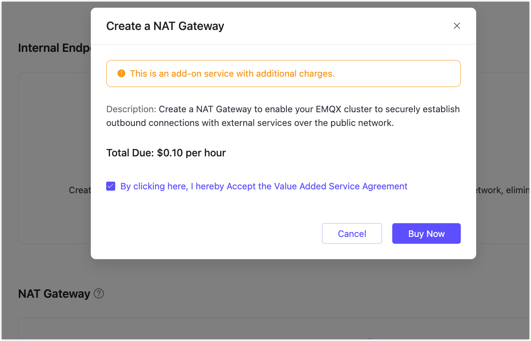
Task: Click the "By clicking here" agreement text
Action: pyautogui.click(x=154, y=186)
